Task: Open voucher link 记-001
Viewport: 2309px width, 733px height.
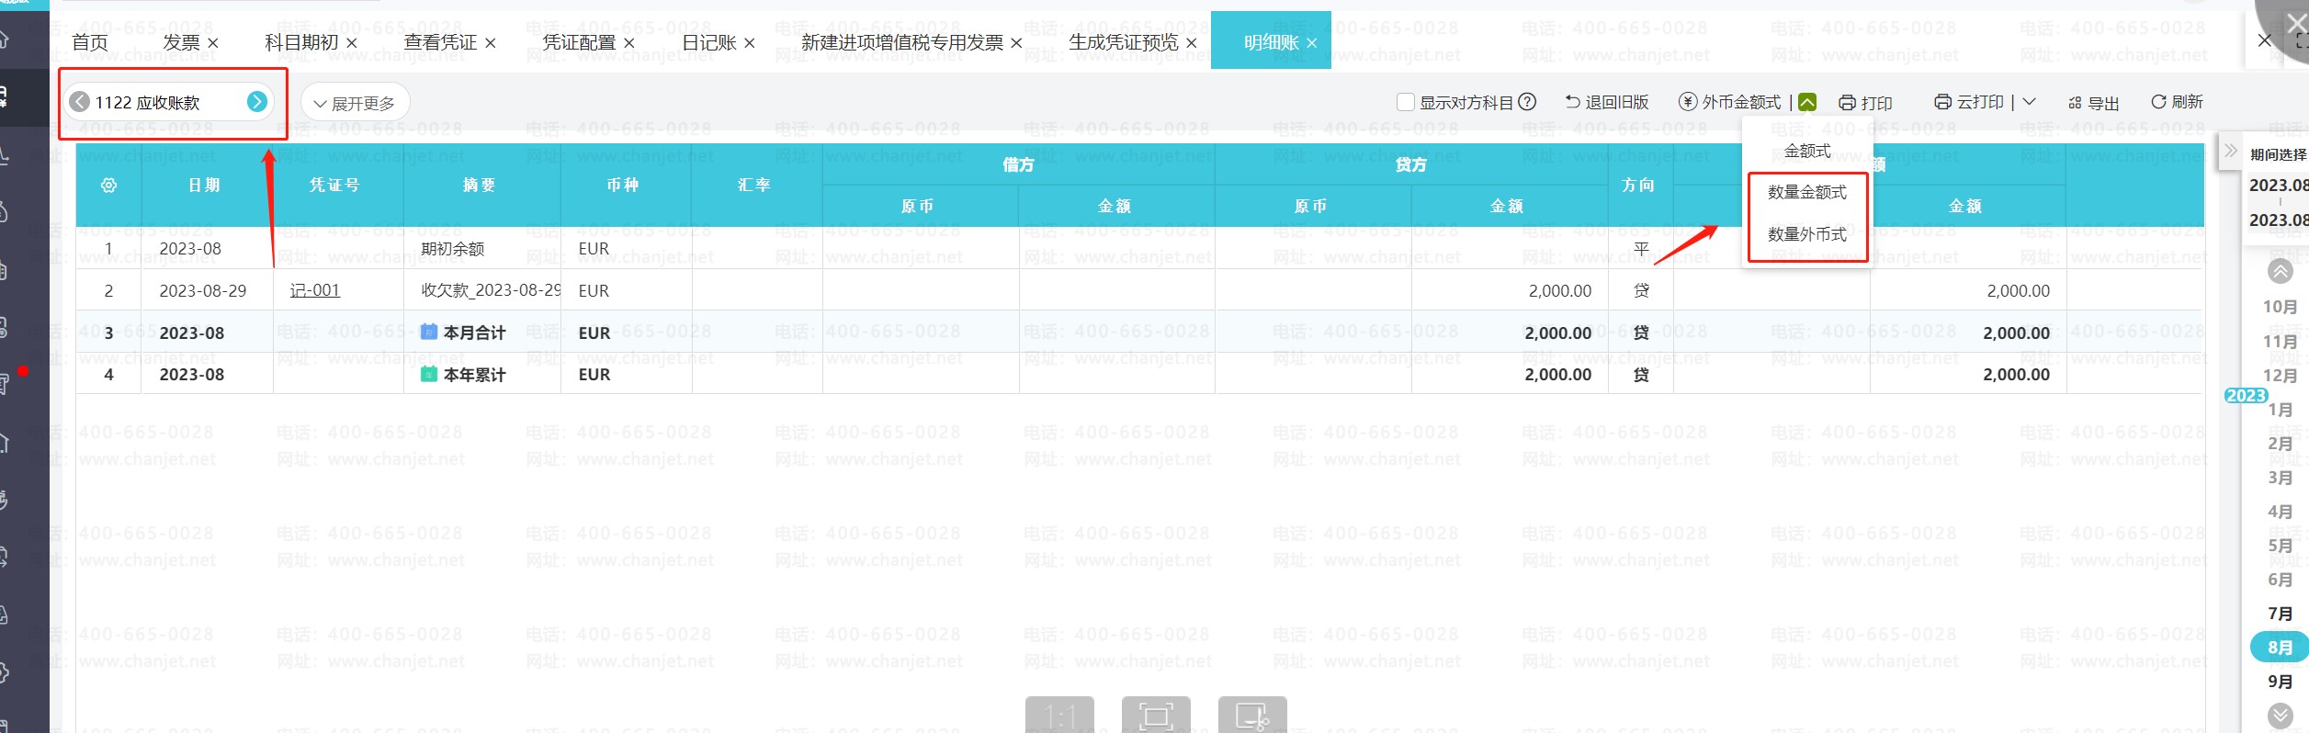Action: [x=315, y=290]
